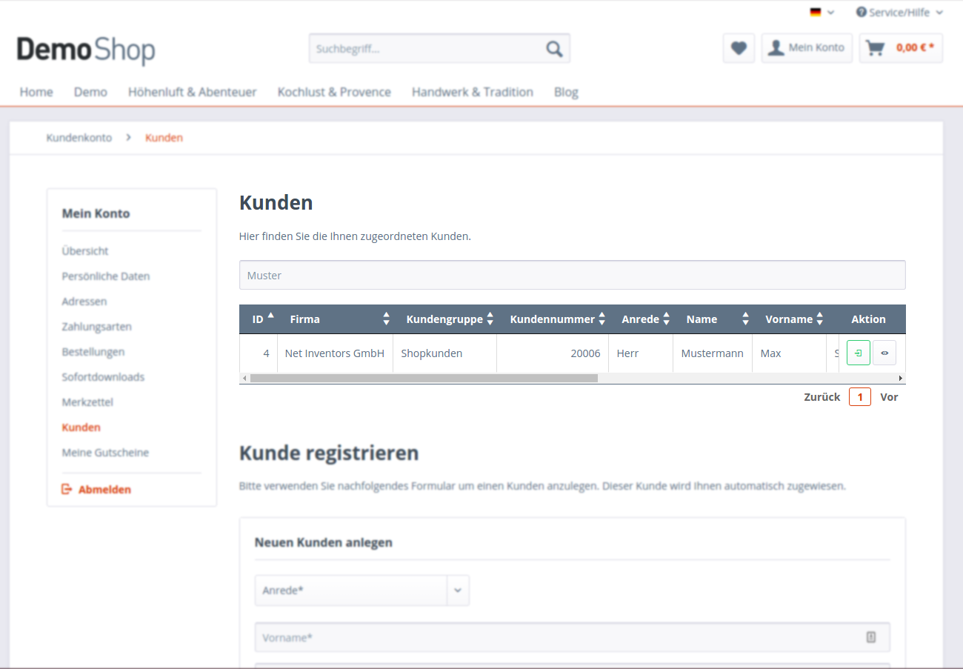
Task: Click the icon inside Vorname* field
Action: coord(871,637)
